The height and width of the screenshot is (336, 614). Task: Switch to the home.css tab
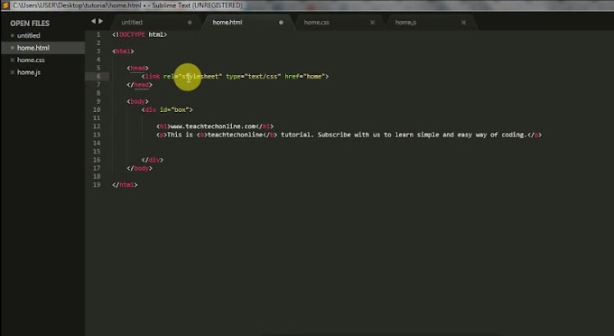316,23
